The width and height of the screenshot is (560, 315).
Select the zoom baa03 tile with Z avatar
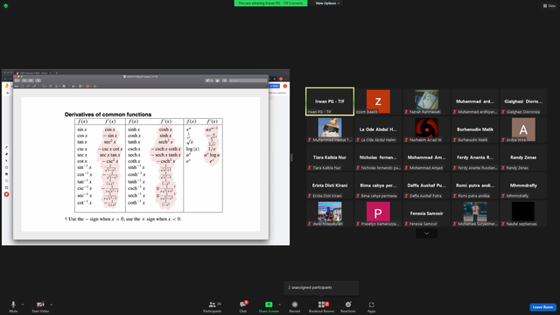pyautogui.click(x=378, y=101)
